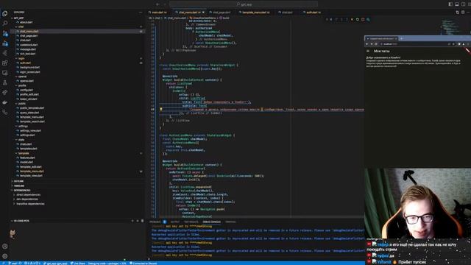
Task: Click the Connected to Discord status bar item
Action: pos(144,264)
